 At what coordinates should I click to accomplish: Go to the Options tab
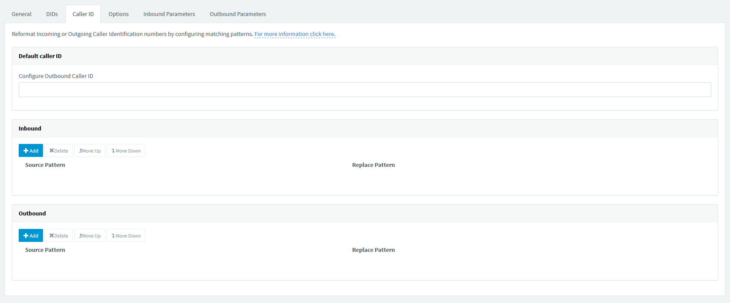click(x=118, y=14)
